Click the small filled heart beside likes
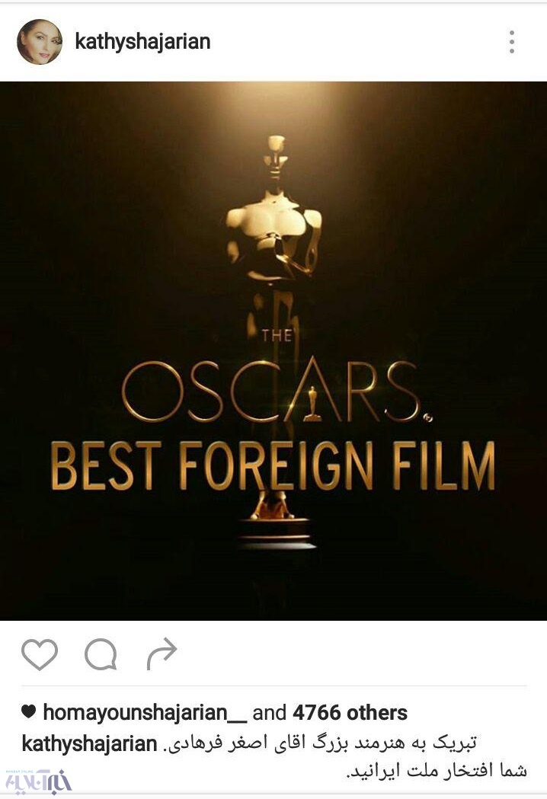The image size is (547, 799). [29, 712]
